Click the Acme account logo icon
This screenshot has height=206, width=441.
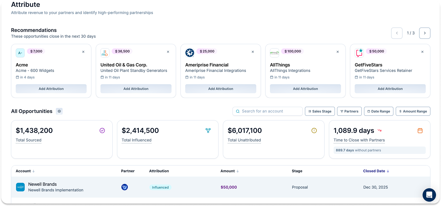point(20,53)
